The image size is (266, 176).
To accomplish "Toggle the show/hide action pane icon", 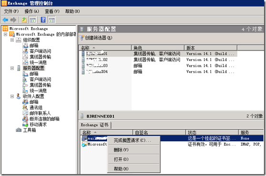I will tap(52, 20).
